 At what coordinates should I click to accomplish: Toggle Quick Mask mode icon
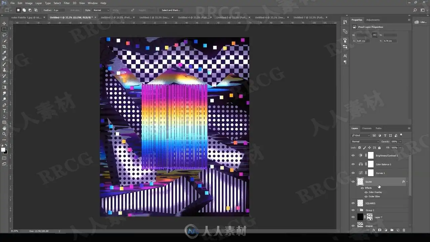pyautogui.click(x=4, y=158)
